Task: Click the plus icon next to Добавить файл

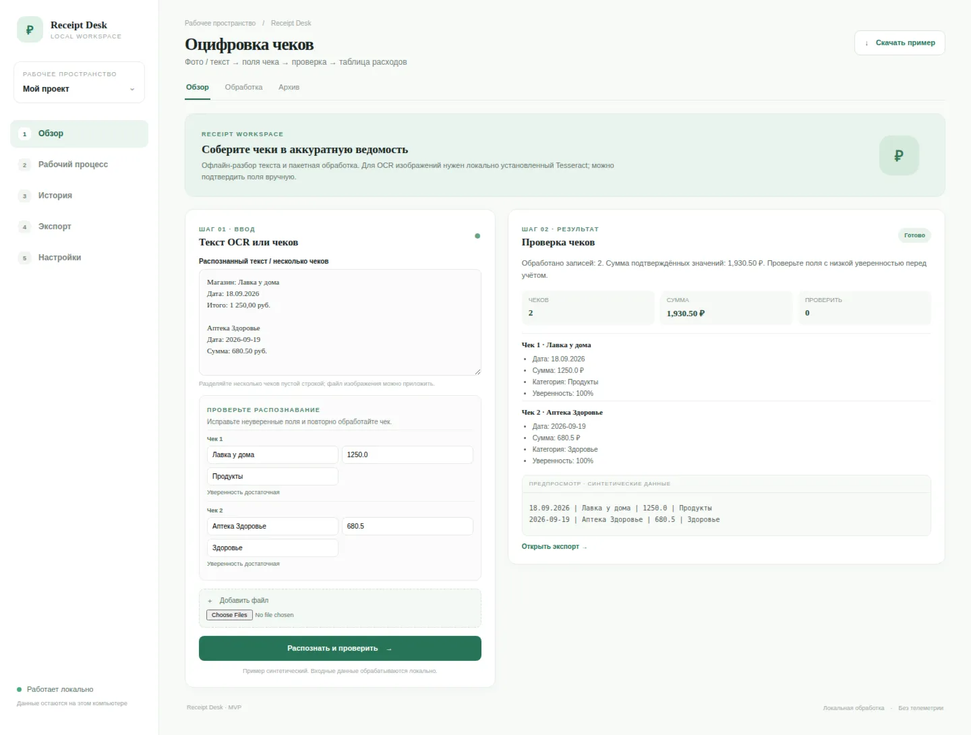Action: pos(210,601)
